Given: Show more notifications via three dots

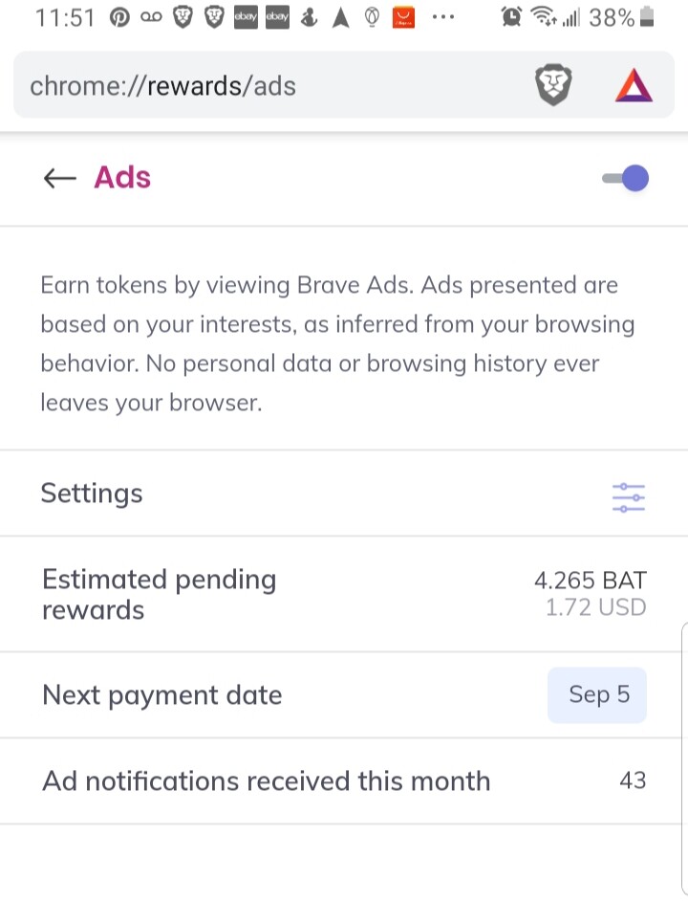Looking at the screenshot, I should 443,17.
